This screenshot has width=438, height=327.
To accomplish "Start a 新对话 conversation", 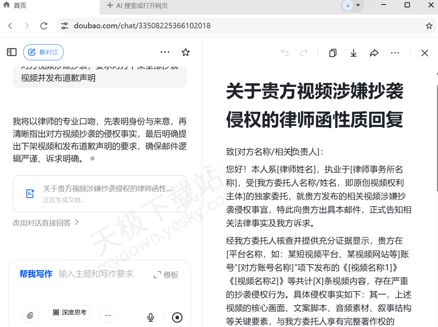I will pos(43,52).
